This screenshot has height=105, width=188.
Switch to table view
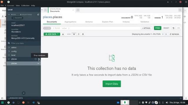point(83,34)
